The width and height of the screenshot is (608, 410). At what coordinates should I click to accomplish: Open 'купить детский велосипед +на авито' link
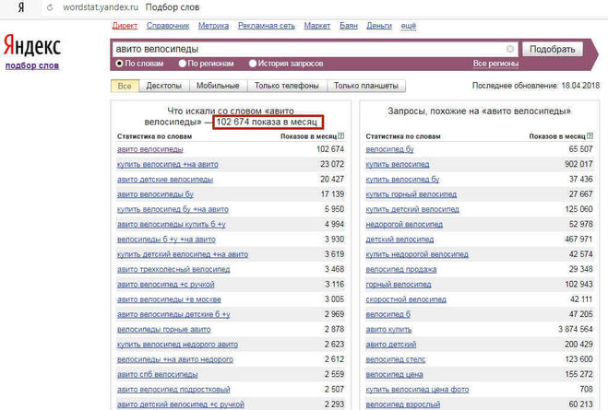click(x=183, y=254)
